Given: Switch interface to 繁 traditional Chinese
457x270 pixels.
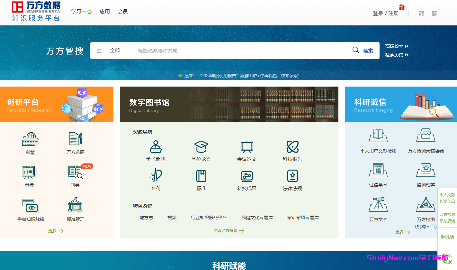Looking at the screenshot, I should pyautogui.click(x=434, y=13).
